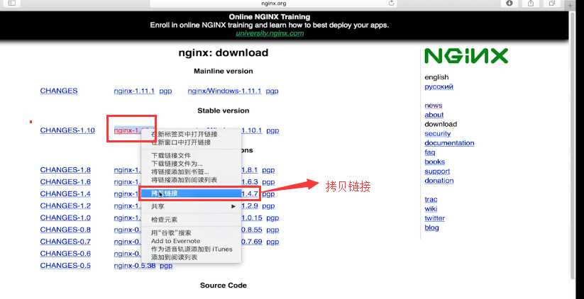Select 检查元素 menu entry
The width and height of the screenshot is (584, 299).
pos(164,220)
